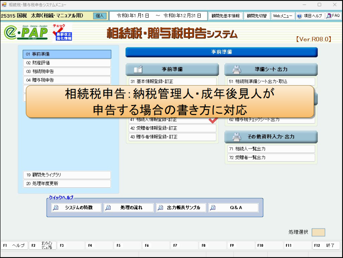Select 02 財産評価 in left menu
This screenshot has width=343, height=258.
[67, 63]
